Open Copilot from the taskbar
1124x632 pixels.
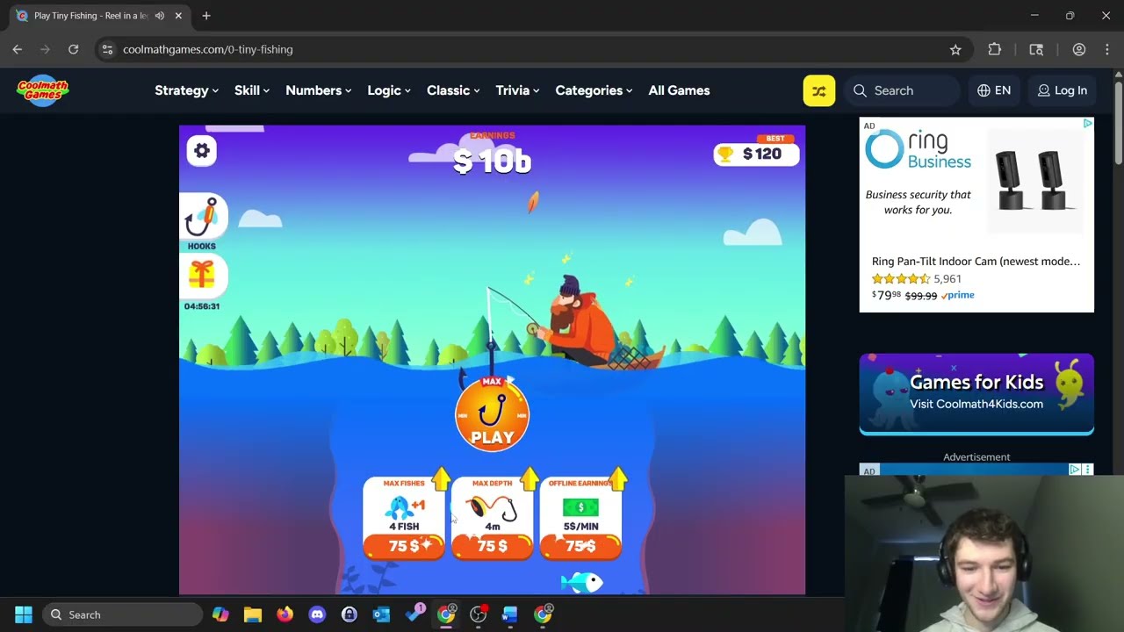(x=220, y=614)
